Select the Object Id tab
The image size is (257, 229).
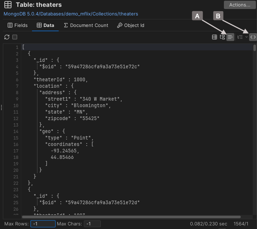point(131,26)
